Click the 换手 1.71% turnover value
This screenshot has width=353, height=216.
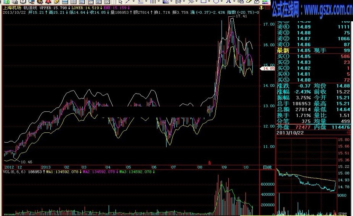pos(303,115)
